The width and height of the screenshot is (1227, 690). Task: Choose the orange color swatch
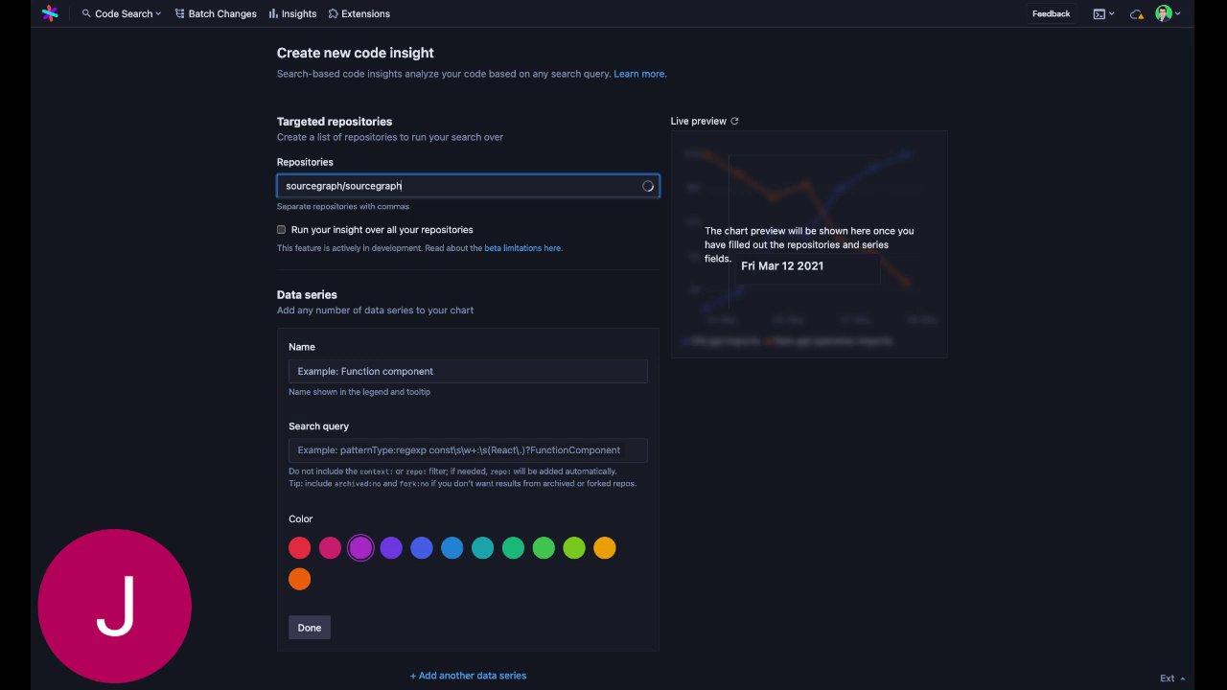[299, 579]
